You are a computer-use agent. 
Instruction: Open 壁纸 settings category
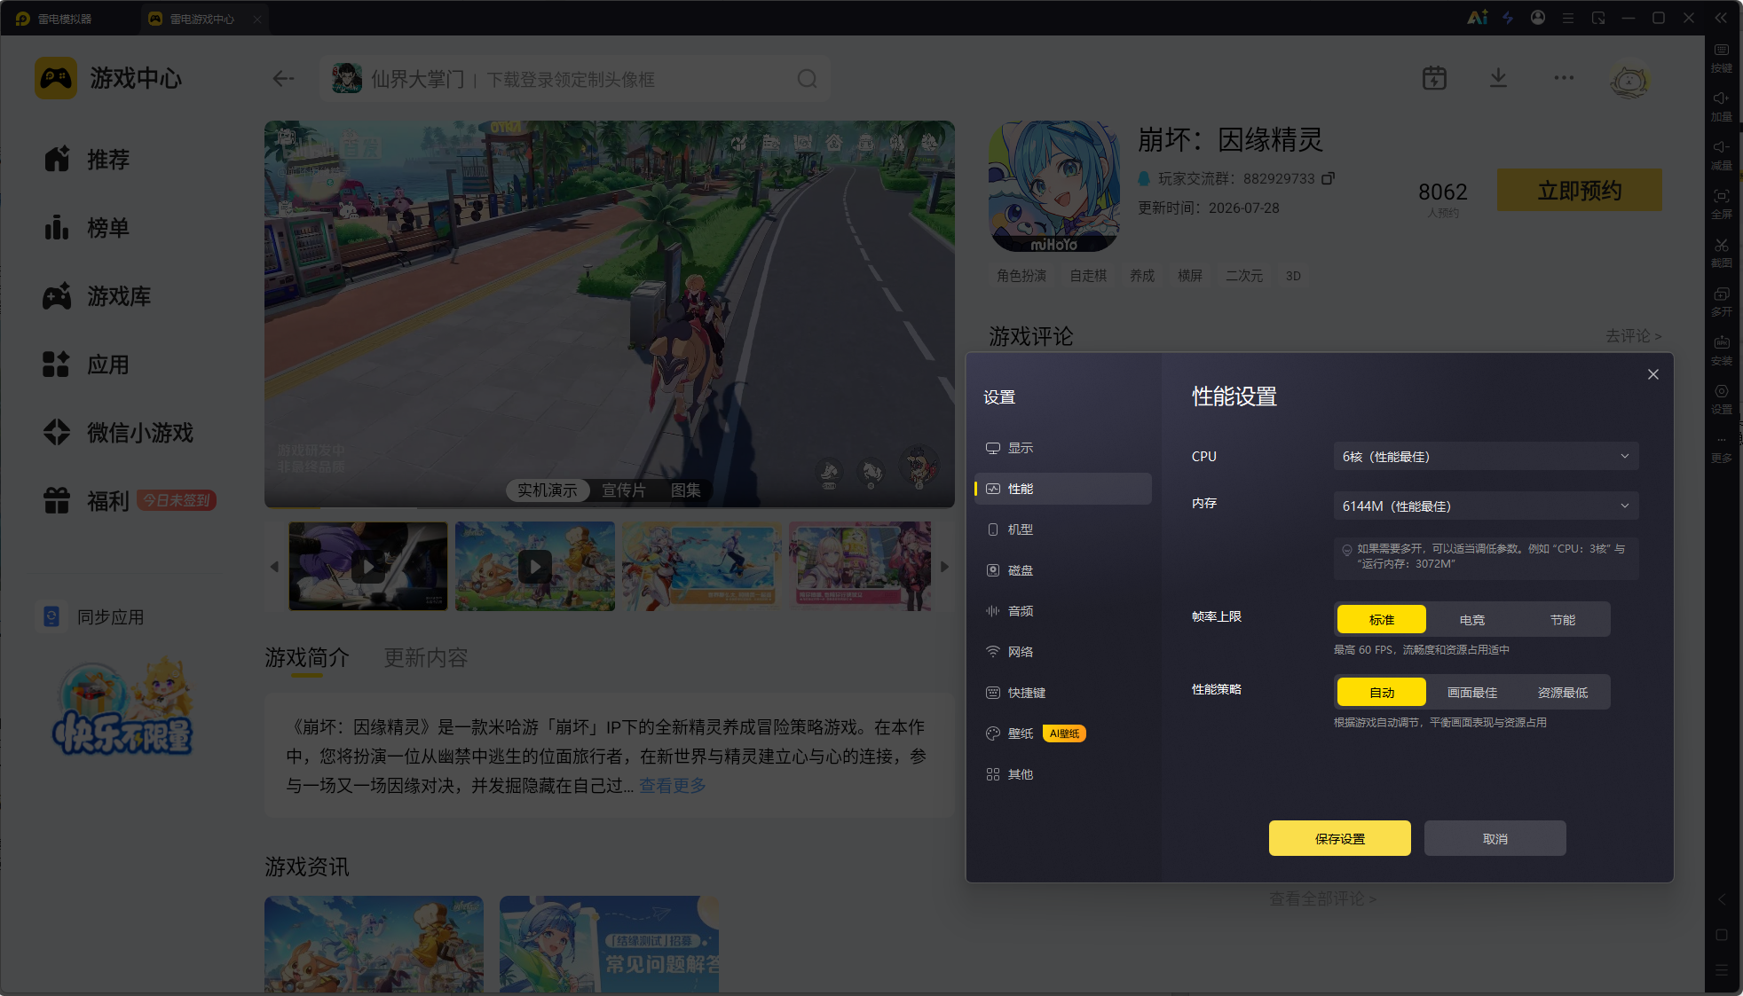click(1062, 733)
